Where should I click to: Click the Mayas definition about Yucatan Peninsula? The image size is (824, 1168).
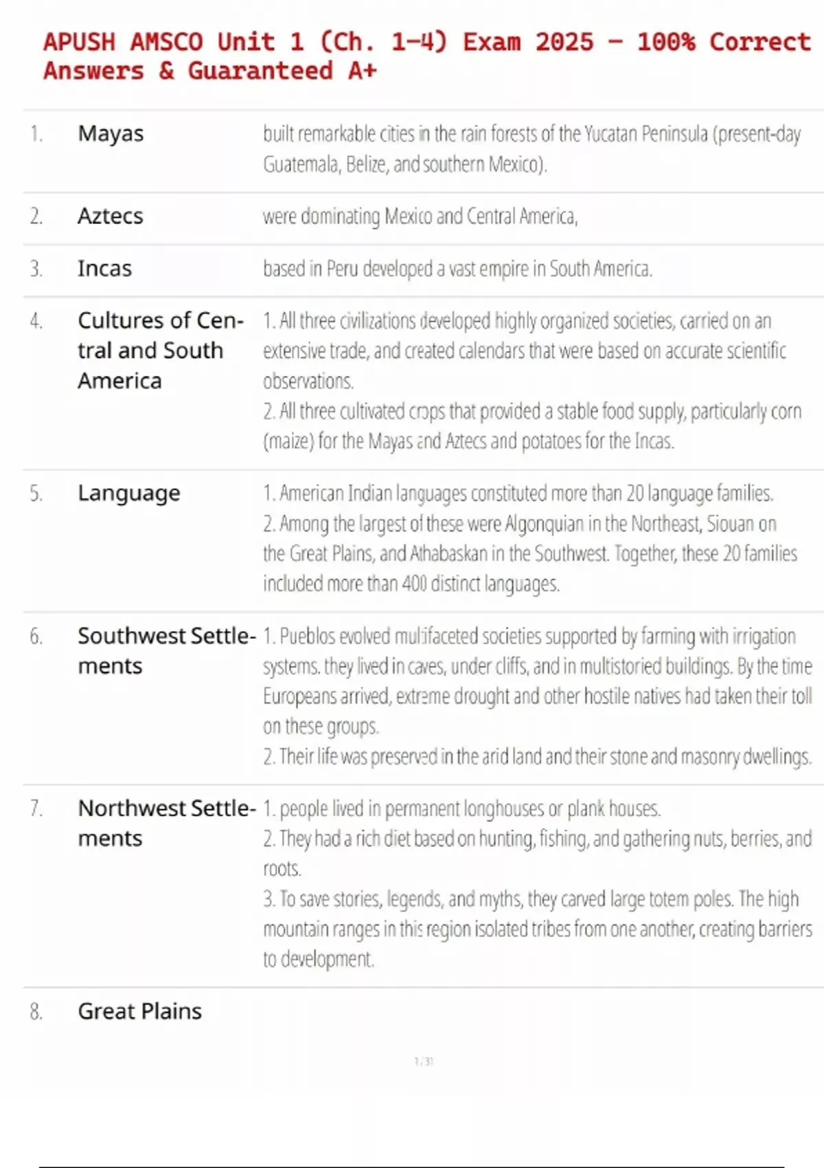(531, 148)
